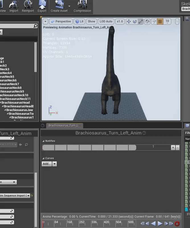Play the animation in reverse
Screen dimensions: 190x228
click(x=153, y=224)
